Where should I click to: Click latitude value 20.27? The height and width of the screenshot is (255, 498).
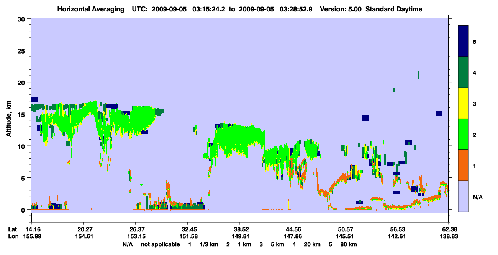(84, 229)
